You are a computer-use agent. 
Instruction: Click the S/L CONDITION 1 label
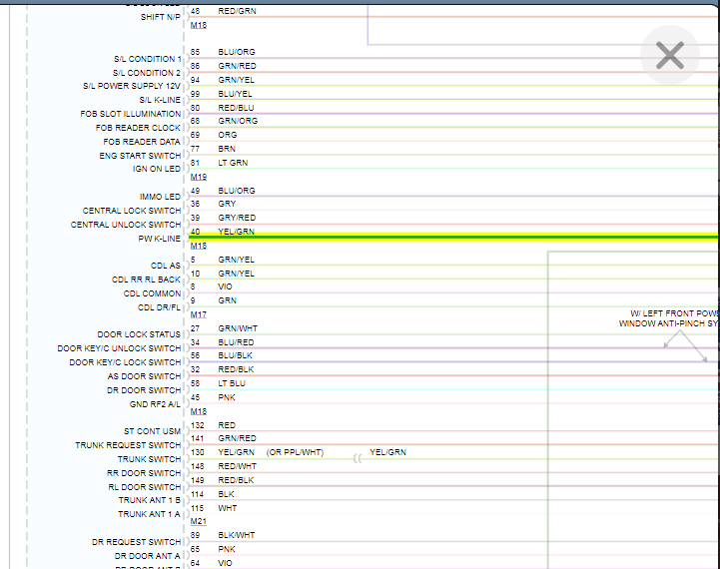tap(148, 59)
